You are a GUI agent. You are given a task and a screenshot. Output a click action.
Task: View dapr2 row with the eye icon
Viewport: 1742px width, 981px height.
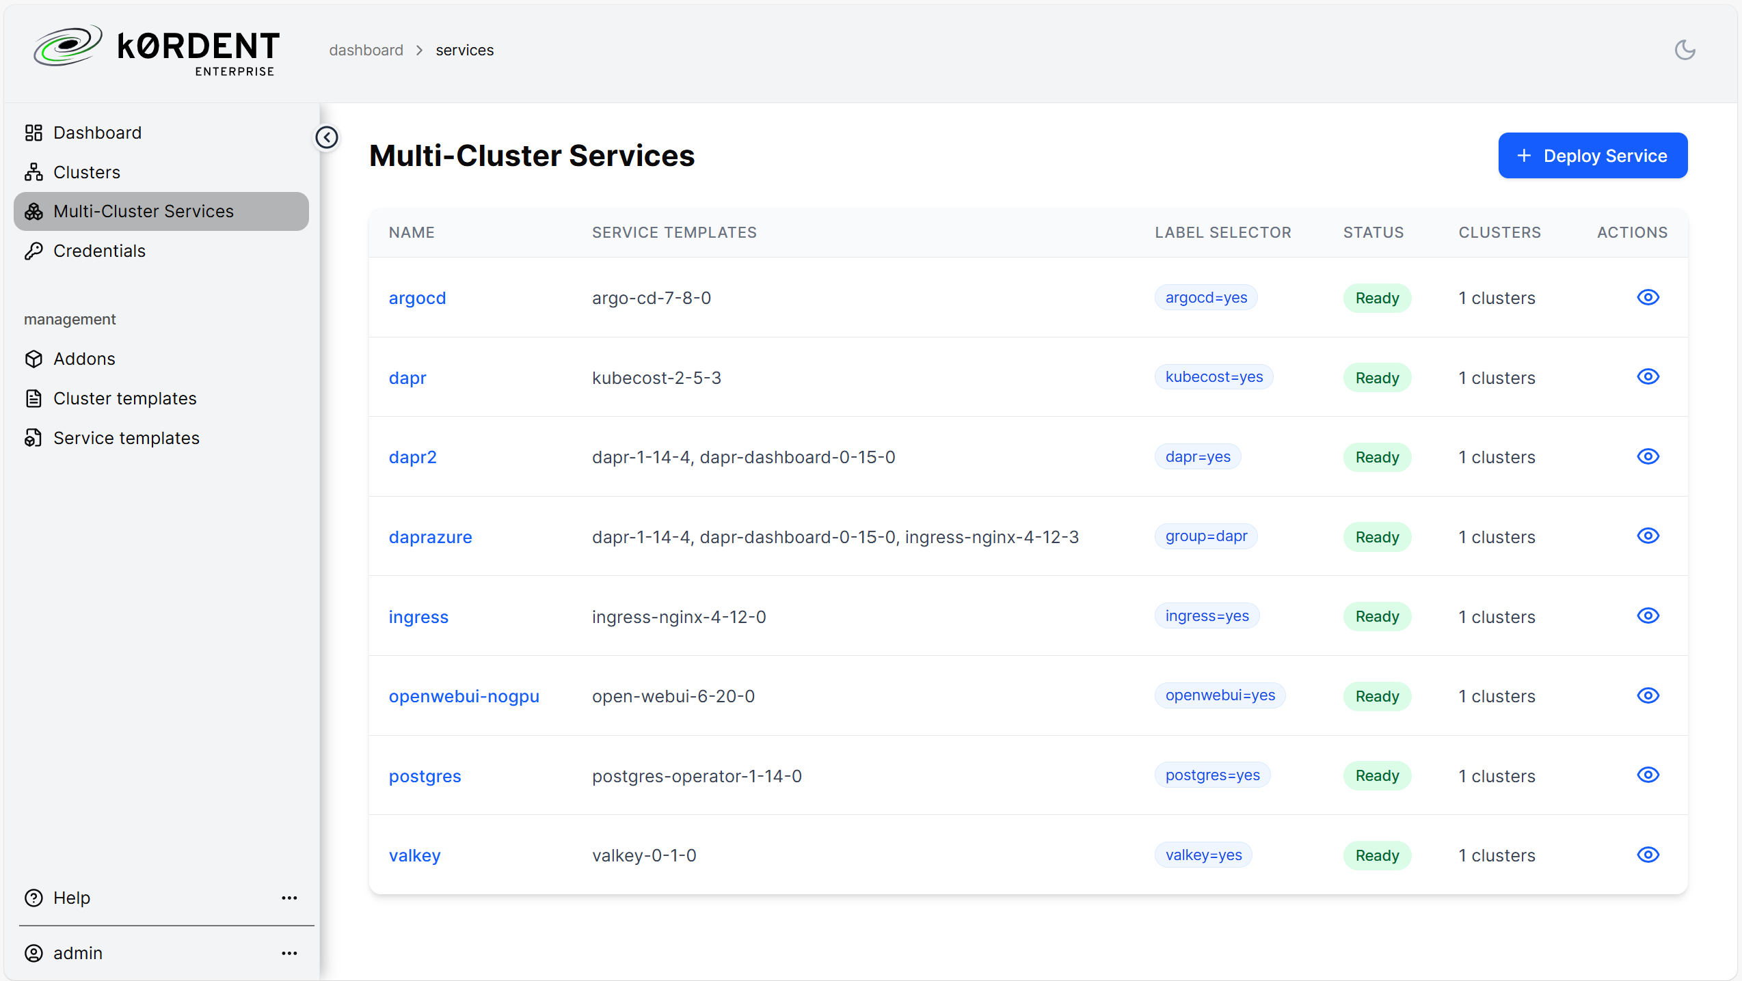pos(1648,456)
